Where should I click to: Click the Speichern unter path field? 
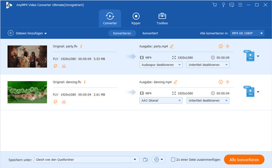coord(83,159)
